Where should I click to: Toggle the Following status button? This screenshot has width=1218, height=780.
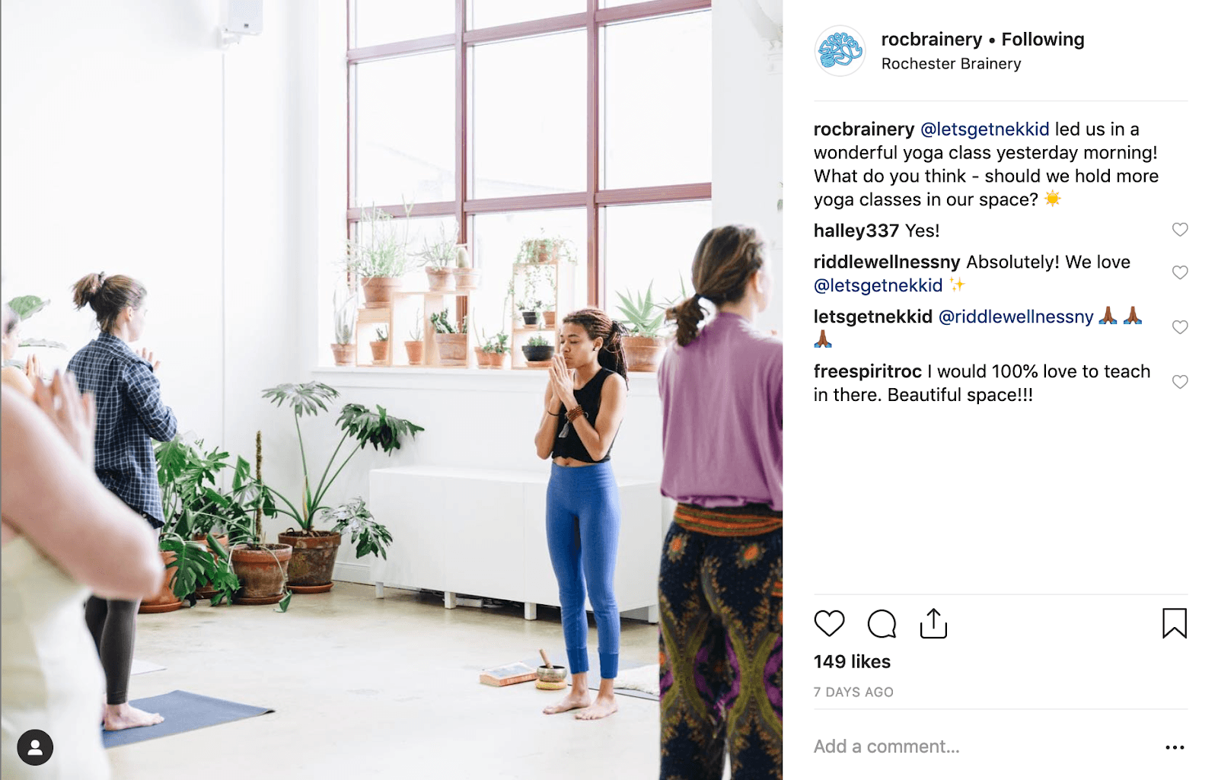(x=1043, y=40)
